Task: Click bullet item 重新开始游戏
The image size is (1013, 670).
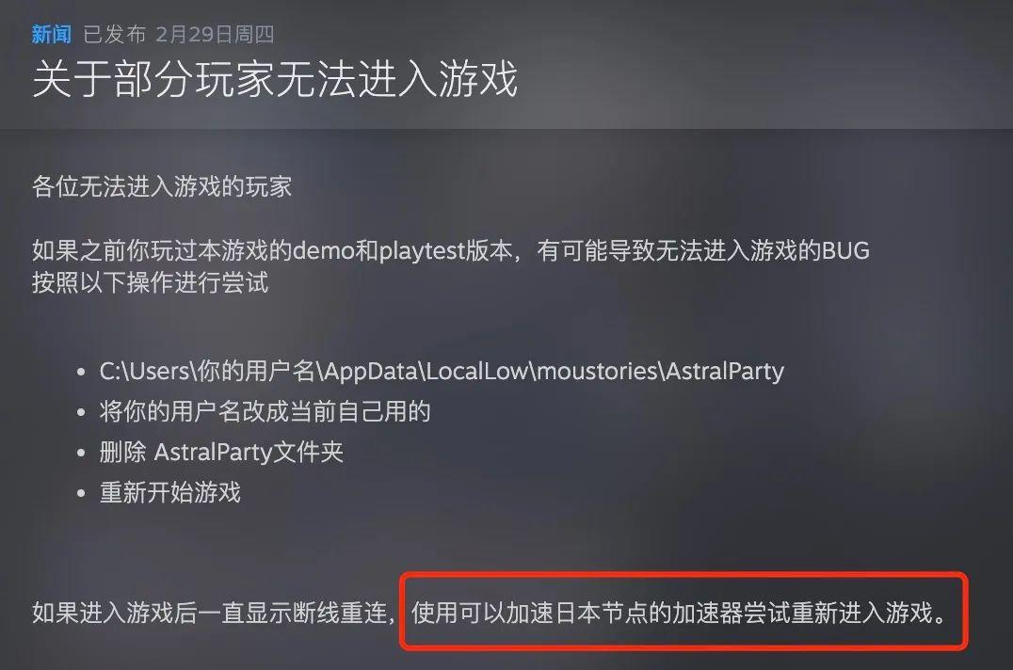Action: coord(169,492)
